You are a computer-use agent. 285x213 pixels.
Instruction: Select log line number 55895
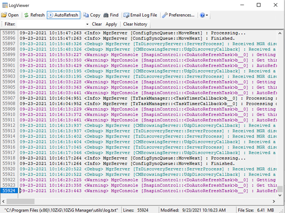pyautogui.click(x=9, y=33)
